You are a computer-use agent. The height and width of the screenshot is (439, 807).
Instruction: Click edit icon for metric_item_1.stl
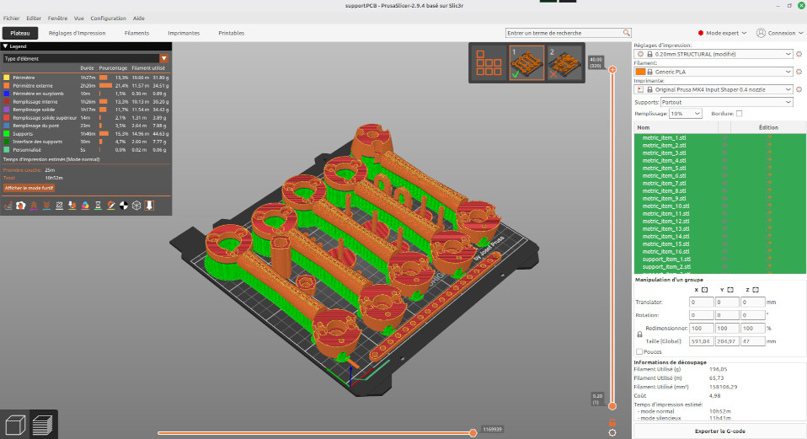point(770,137)
